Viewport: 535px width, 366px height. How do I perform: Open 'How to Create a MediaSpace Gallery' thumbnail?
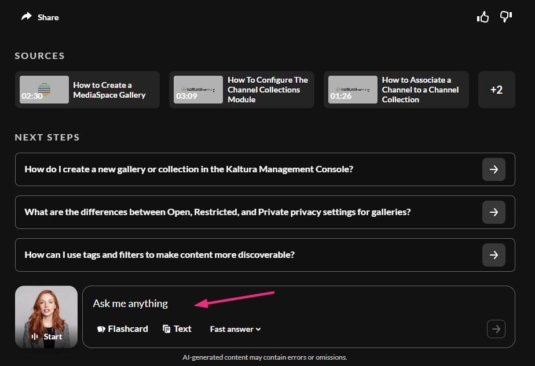[x=44, y=90]
